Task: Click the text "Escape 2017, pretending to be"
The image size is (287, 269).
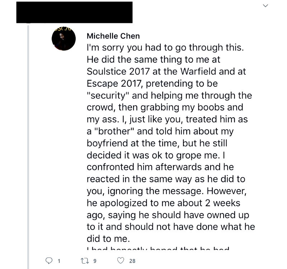Action: [x=152, y=83]
